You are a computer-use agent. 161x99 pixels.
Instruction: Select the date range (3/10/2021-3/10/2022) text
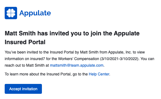point(120,59)
